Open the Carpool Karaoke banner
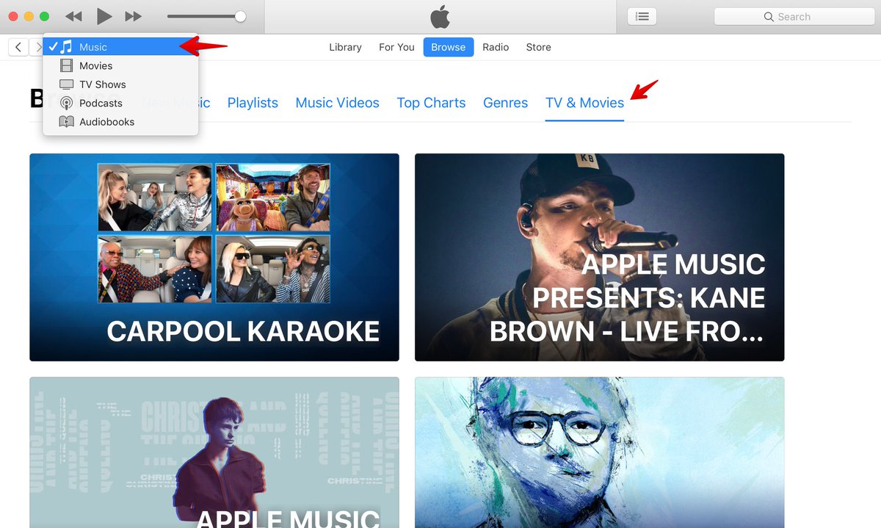The image size is (881, 528). point(214,257)
